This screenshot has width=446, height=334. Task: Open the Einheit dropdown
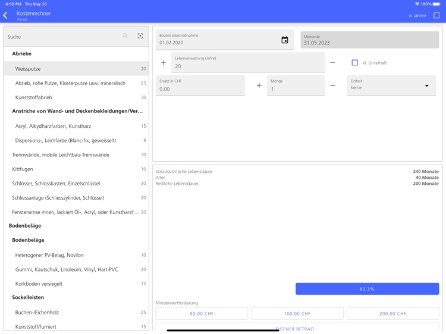[x=391, y=85]
